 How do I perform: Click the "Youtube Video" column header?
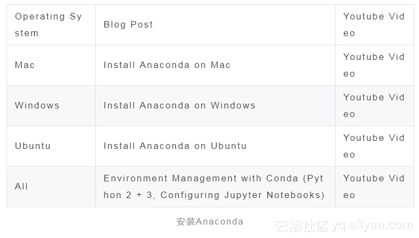[374, 25]
